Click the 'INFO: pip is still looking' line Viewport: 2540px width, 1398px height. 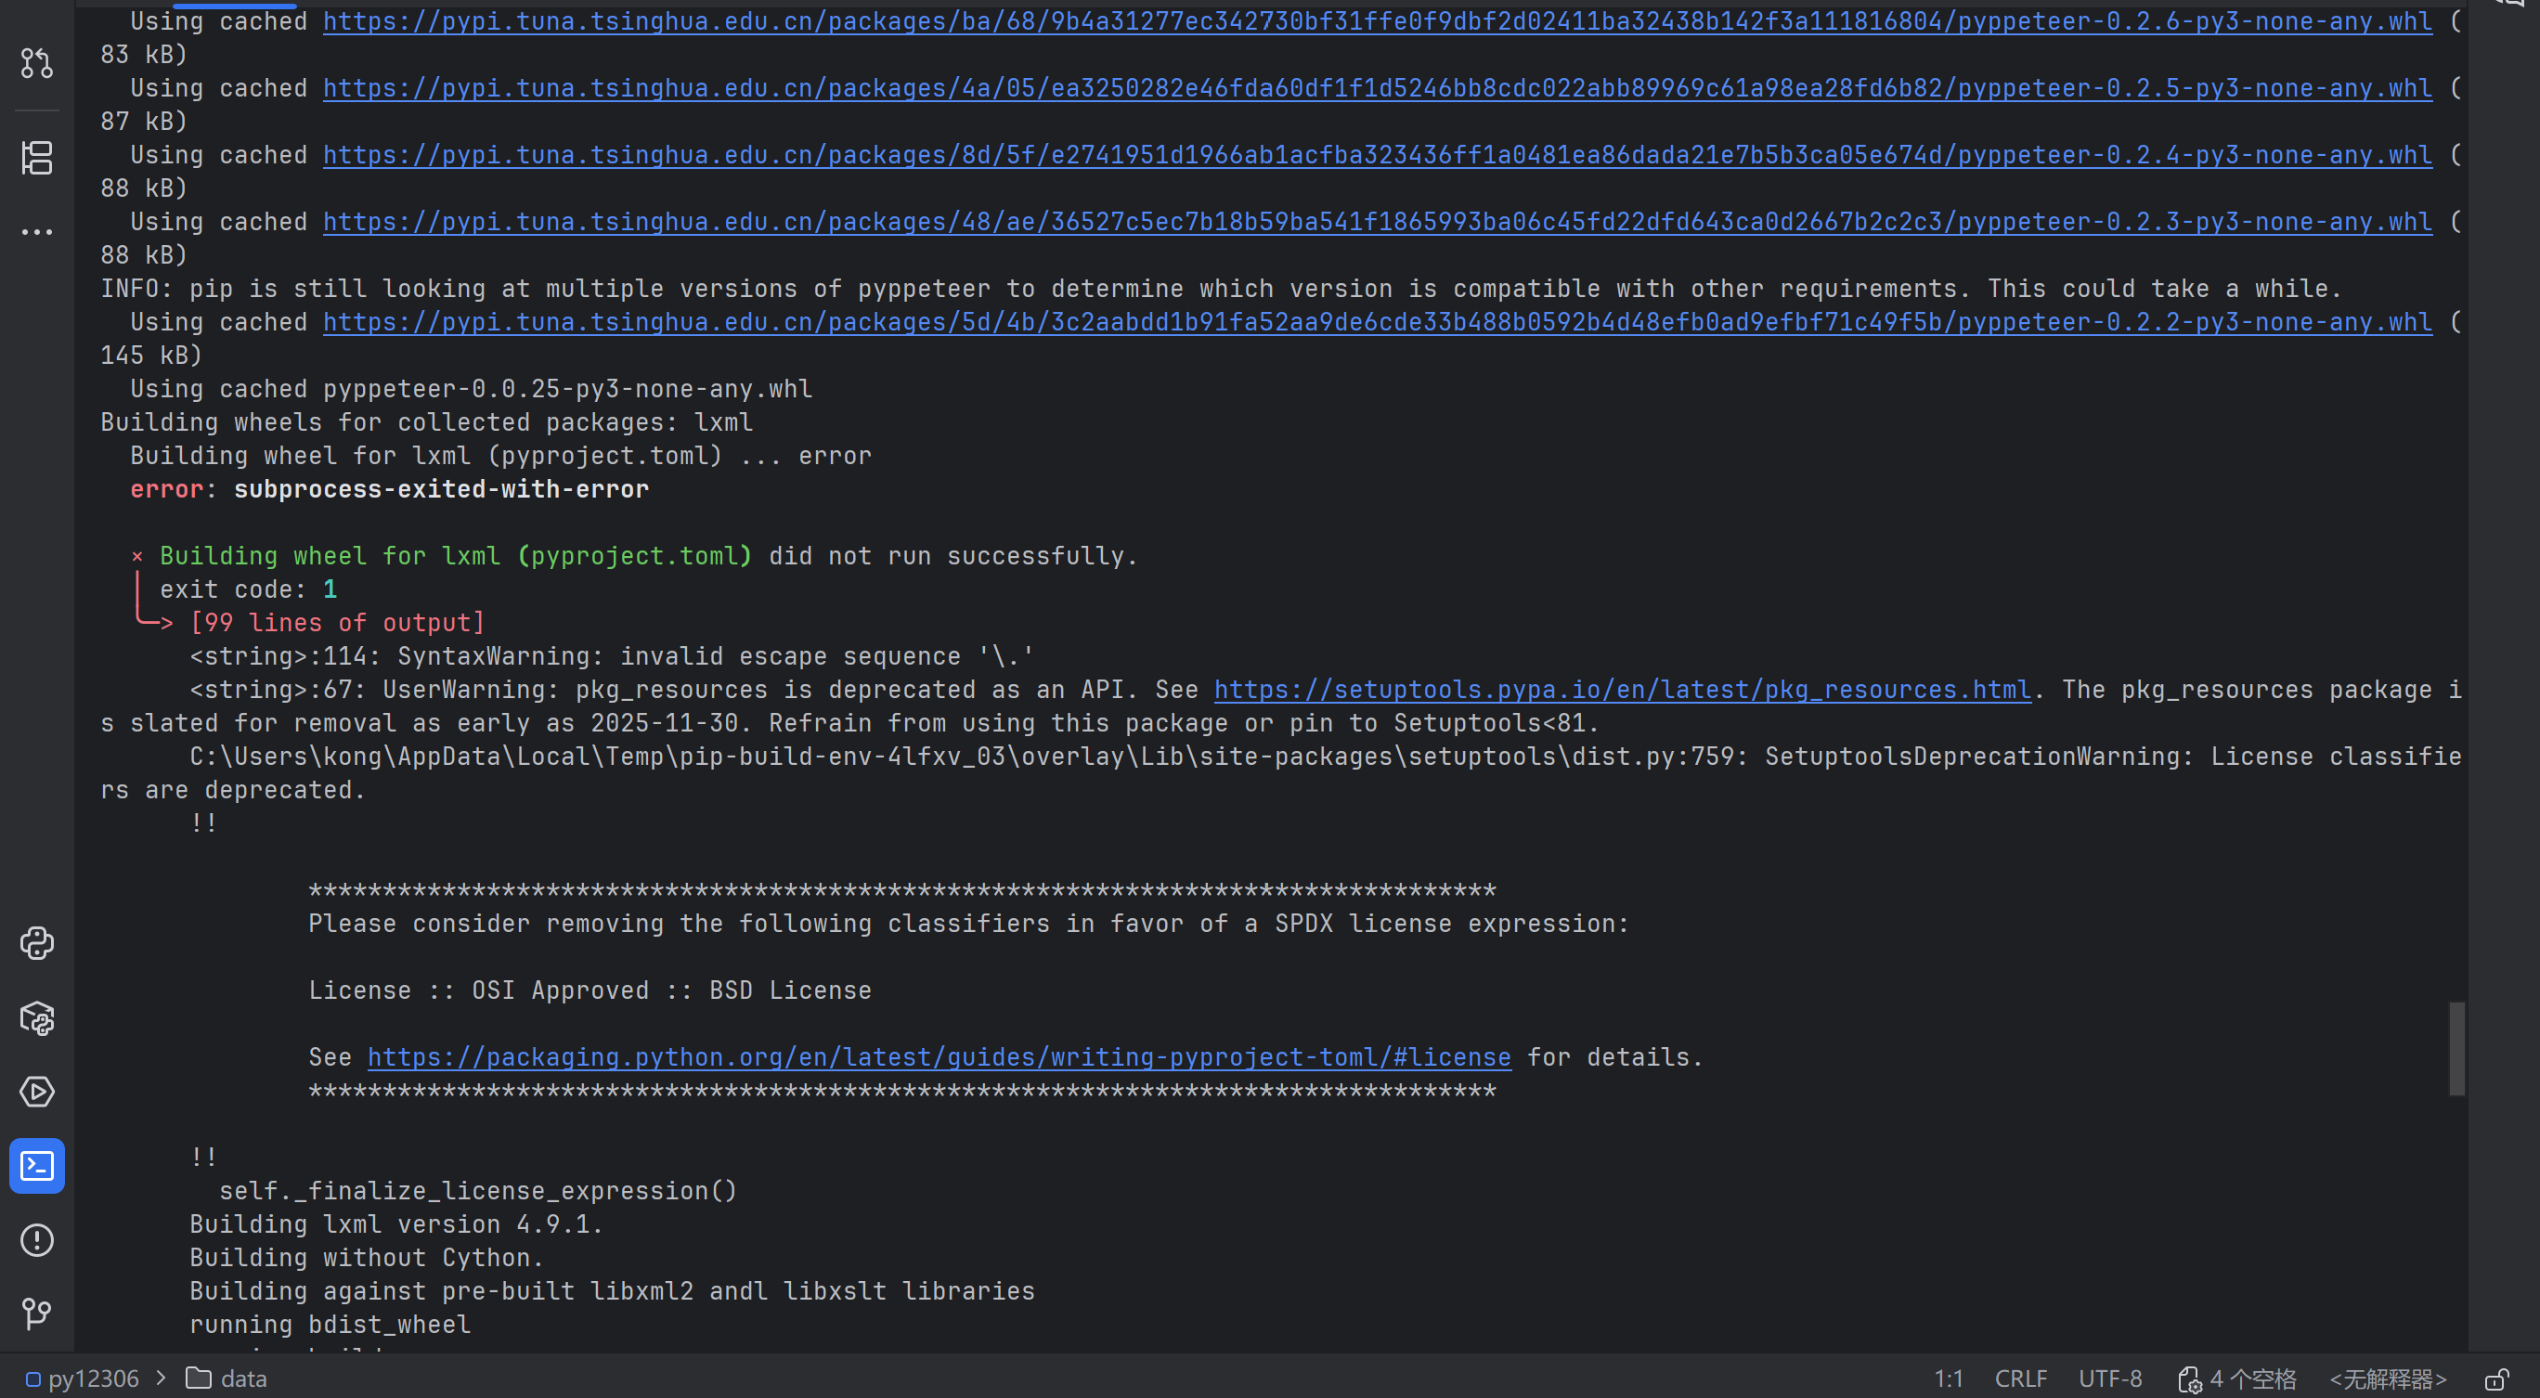1221,289
